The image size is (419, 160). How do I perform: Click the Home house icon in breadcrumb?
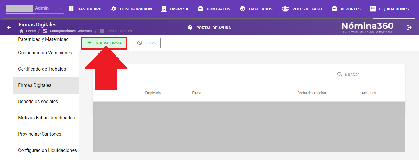(21, 31)
